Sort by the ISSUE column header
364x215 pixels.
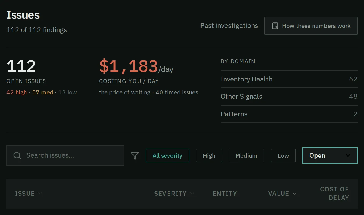click(28, 194)
